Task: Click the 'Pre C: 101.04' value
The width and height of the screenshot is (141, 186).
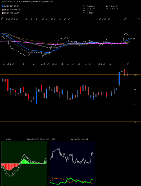Action: pyautogui.click(x=89, y=13)
